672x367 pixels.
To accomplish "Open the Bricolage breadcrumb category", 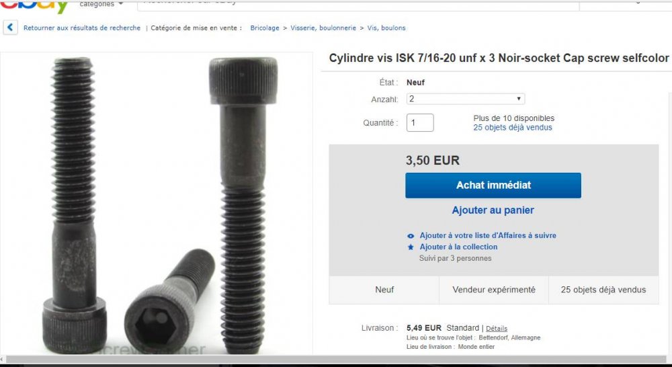I will point(264,28).
